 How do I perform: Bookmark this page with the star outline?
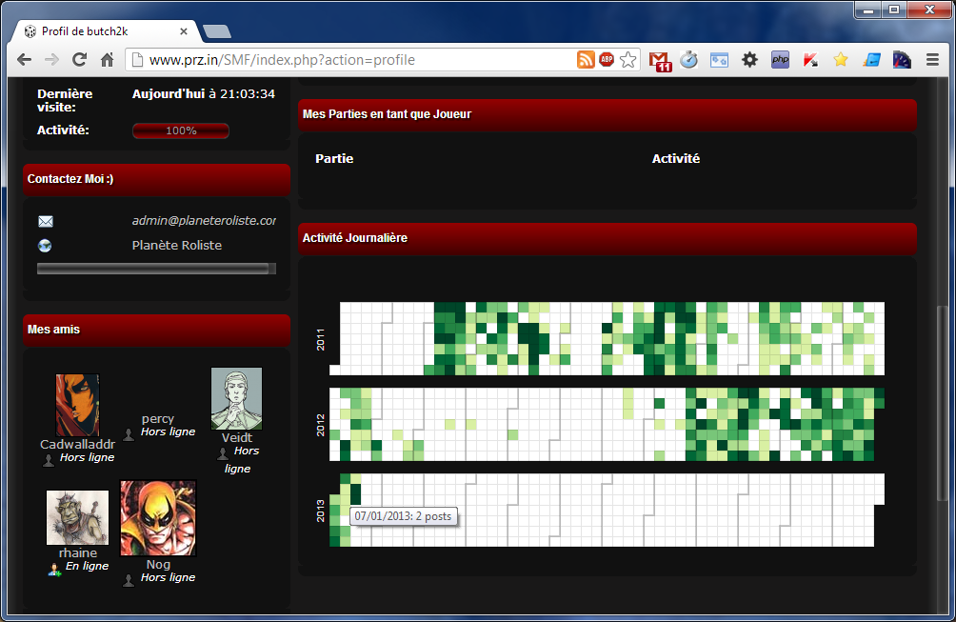(628, 60)
